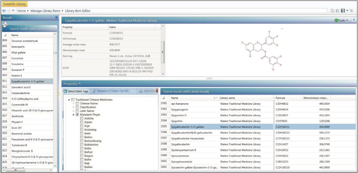Viewport: 358px width, 173px height.
Task: Check the Aidicha checkbox
Action: (82, 118)
